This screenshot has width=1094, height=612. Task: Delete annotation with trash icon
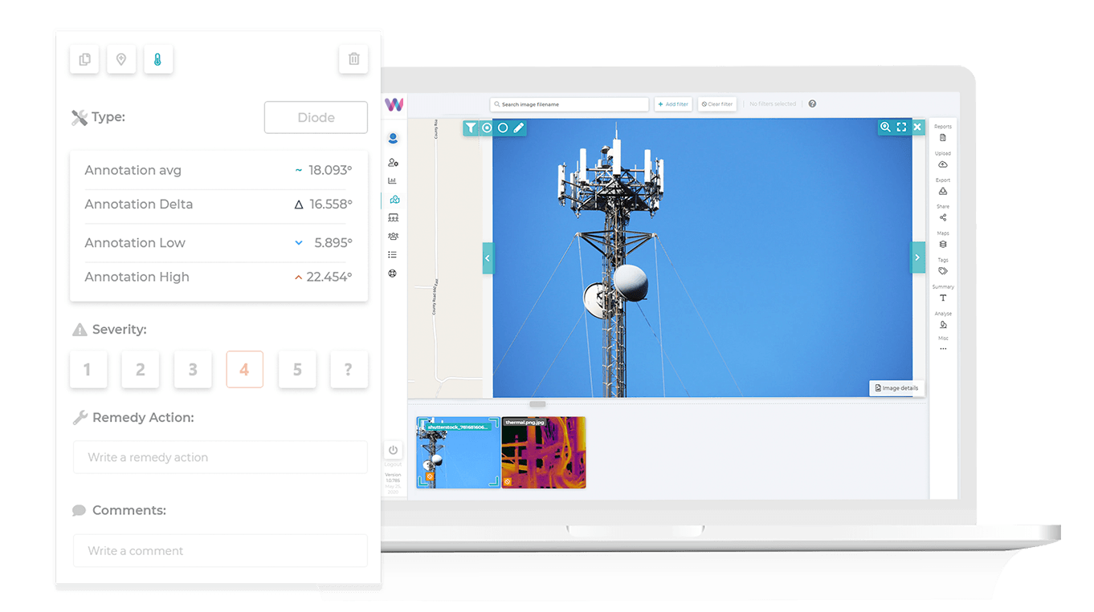[353, 59]
